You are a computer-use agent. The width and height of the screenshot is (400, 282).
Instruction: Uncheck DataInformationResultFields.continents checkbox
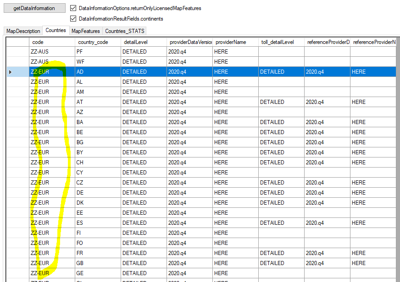(x=73, y=19)
